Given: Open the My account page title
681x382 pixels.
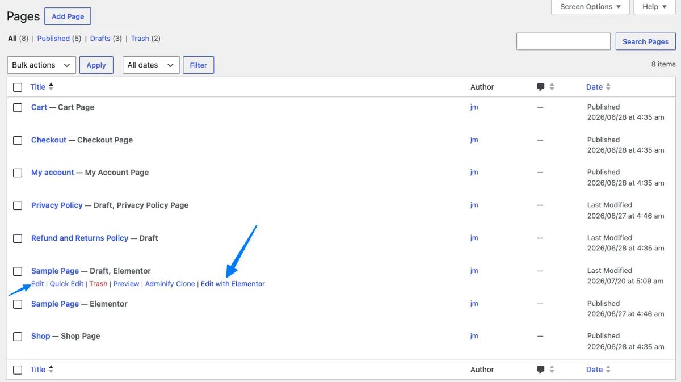Looking at the screenshot, I should (x=53, y=173).
